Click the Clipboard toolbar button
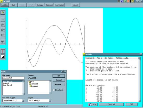The height and width of the screenshot is (108, 143). click(49, 5)
